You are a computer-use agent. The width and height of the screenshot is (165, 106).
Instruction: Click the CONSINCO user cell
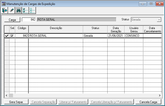coord(134,36)
